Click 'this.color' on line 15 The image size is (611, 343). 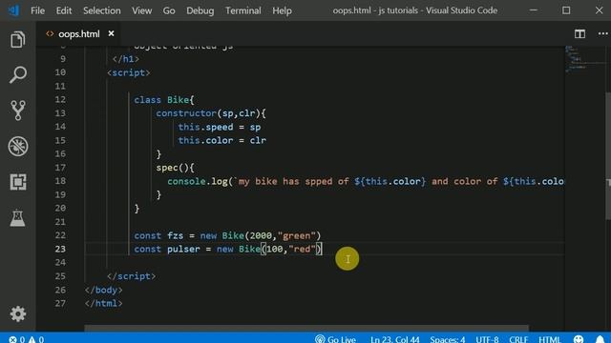coord(205,140)
